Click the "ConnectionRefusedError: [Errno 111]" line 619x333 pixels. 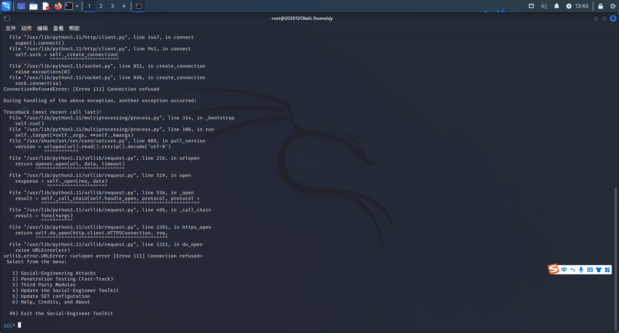[x=81, y=89]
